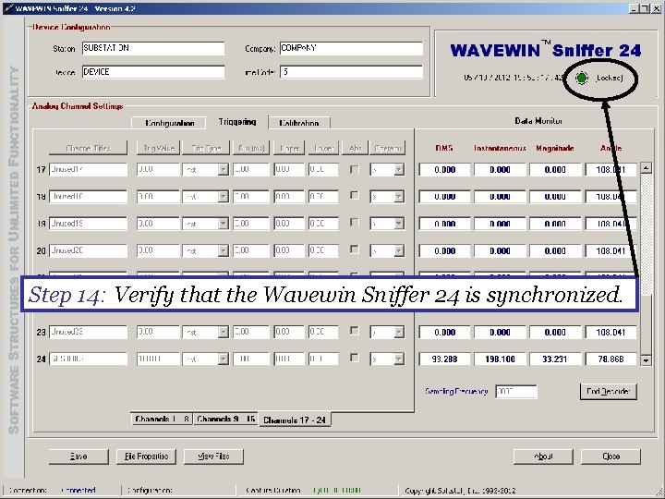Click the Lower field for channel 23

[x=323, y=332]
